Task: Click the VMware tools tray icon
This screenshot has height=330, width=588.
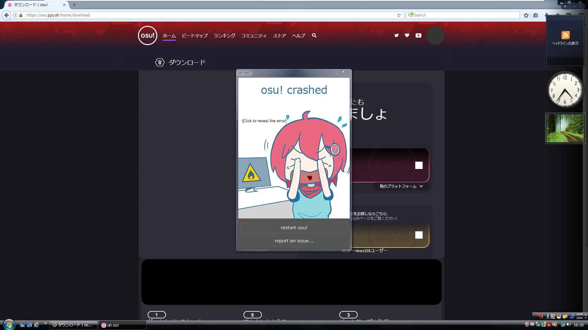Action: coord(532,324)
